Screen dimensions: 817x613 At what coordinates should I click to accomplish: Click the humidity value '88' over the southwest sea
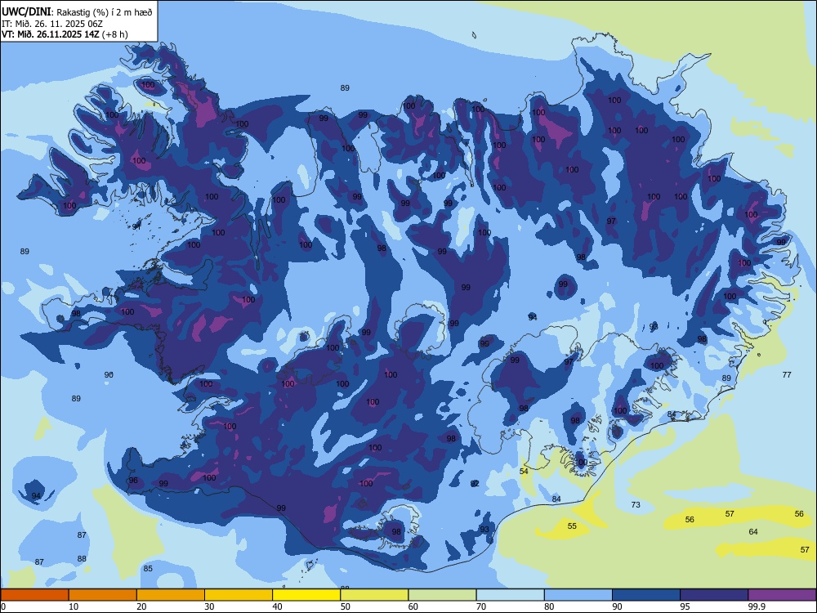coord(82,559)
